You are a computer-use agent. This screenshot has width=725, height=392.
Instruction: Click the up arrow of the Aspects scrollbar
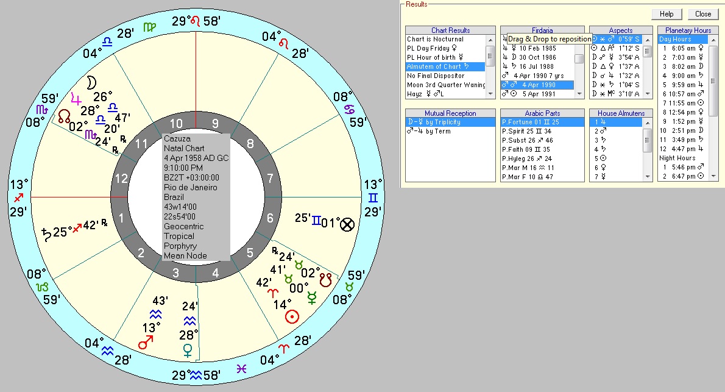[x=647, y=40]
